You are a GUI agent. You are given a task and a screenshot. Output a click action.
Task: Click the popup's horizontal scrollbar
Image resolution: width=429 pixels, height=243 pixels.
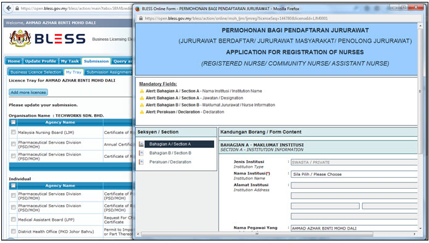[x=257, y=234]
